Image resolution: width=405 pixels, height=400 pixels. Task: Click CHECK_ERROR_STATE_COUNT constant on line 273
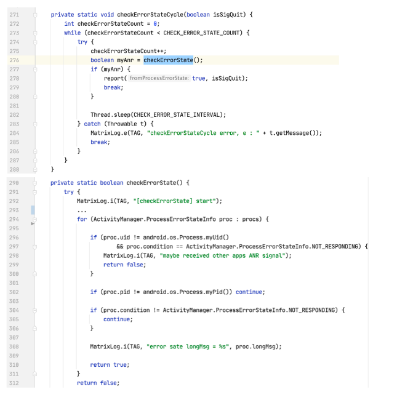201,33
